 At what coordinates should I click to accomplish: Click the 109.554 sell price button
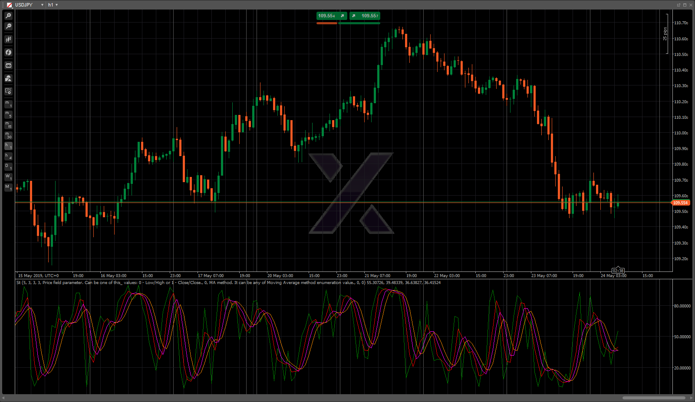(x=332, y=16)
